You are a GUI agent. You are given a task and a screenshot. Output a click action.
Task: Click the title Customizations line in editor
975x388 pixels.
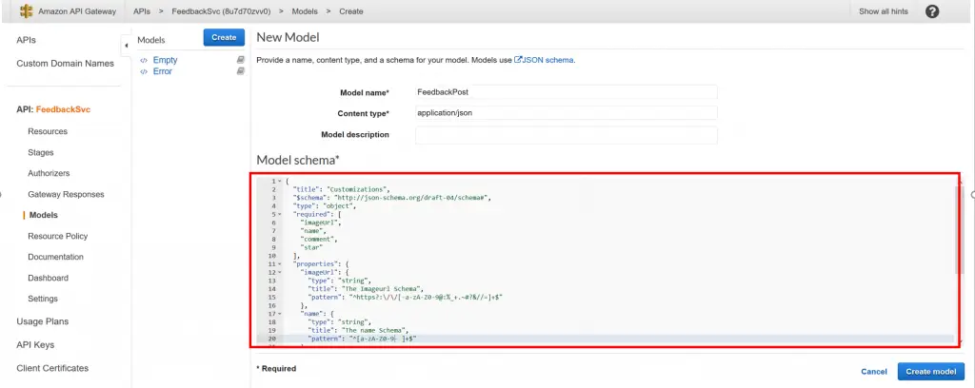point(342,189)
